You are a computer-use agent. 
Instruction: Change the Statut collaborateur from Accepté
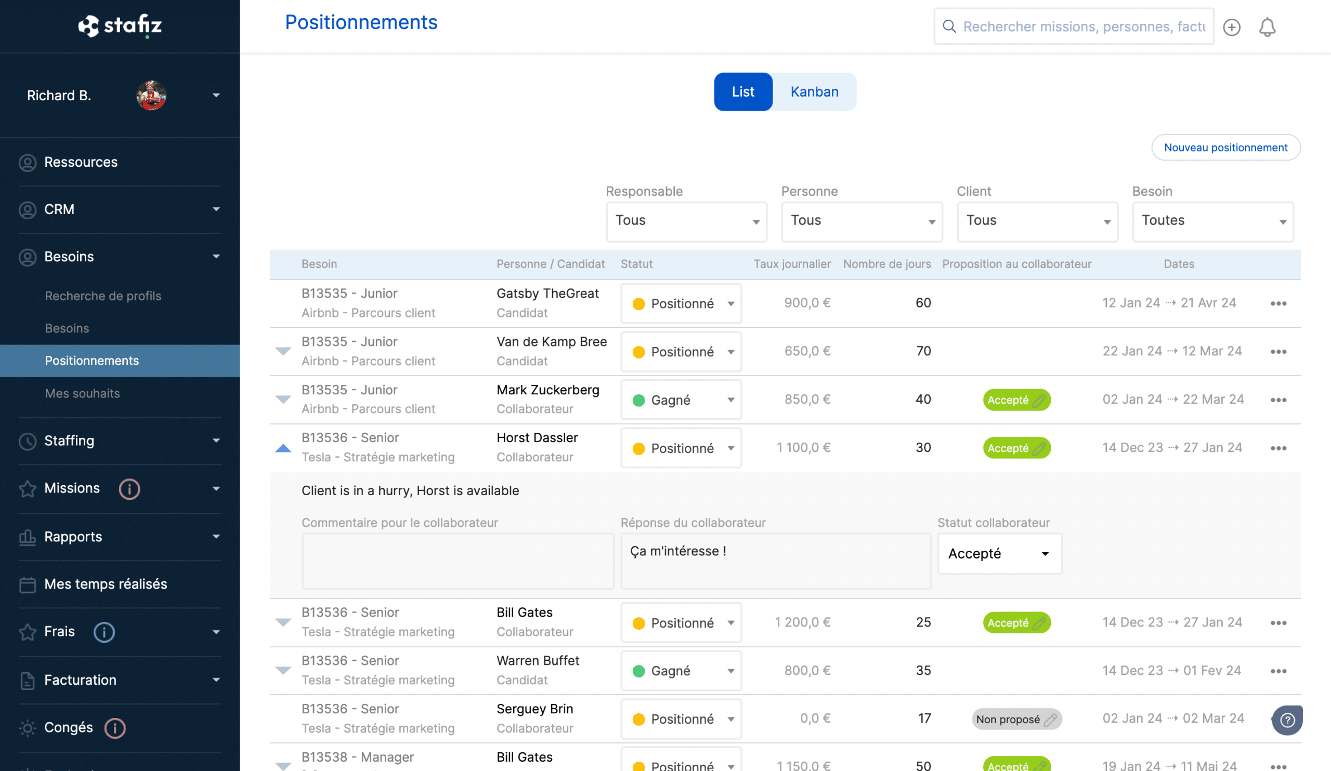pyautogui.click(x=999, y=554)
